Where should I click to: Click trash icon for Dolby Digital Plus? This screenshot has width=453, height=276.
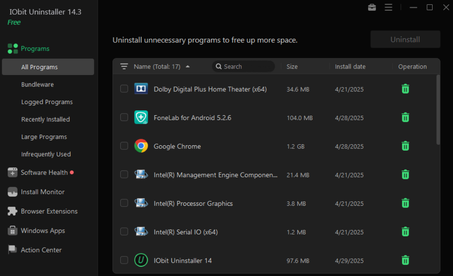click(x=405, y=89)
